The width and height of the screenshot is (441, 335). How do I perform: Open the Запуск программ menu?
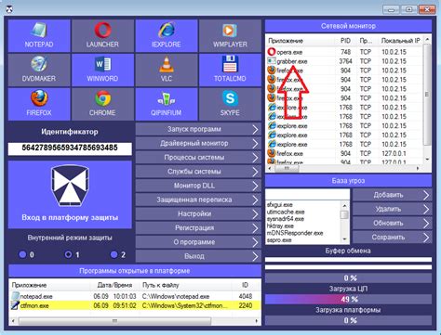198,129
